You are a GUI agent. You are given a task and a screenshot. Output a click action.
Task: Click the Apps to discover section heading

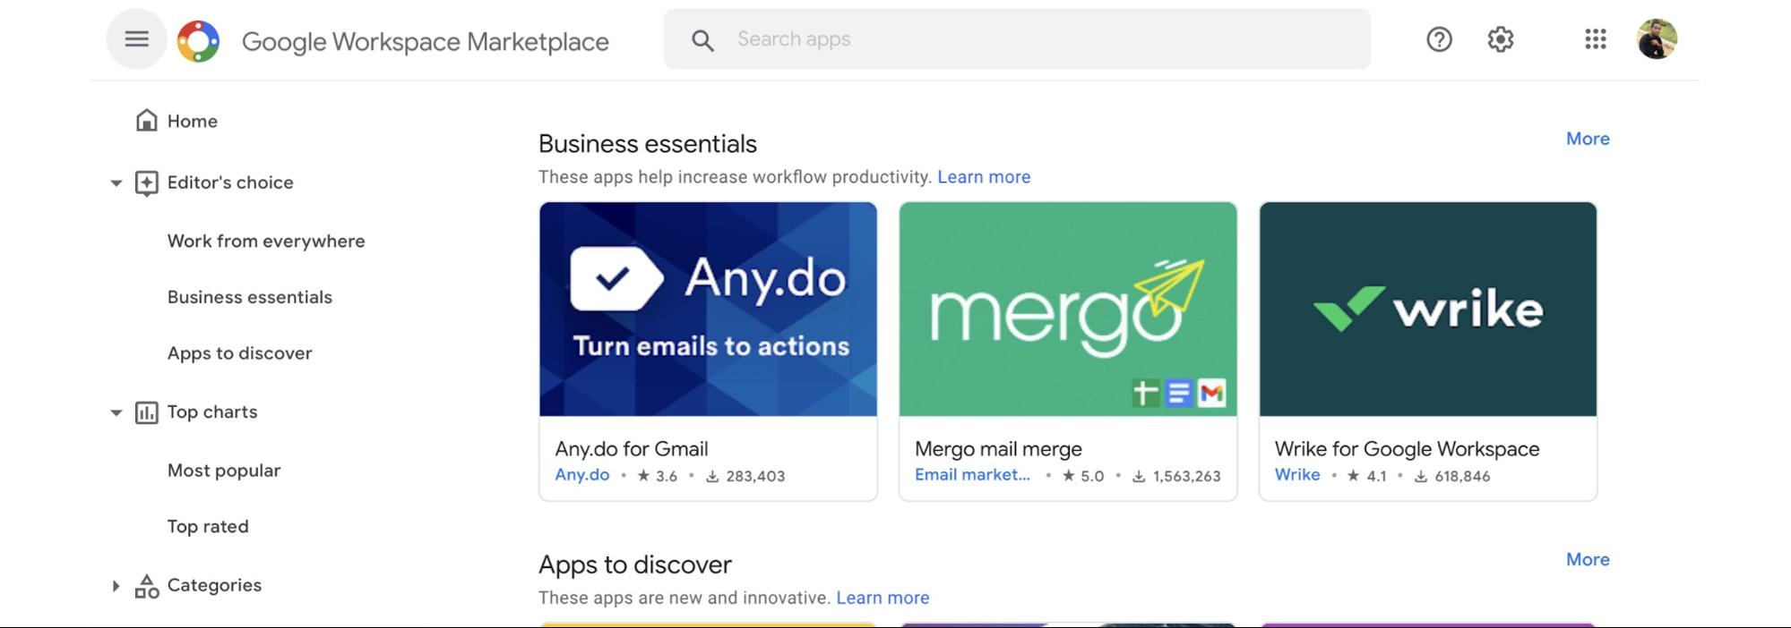(635, 564)
